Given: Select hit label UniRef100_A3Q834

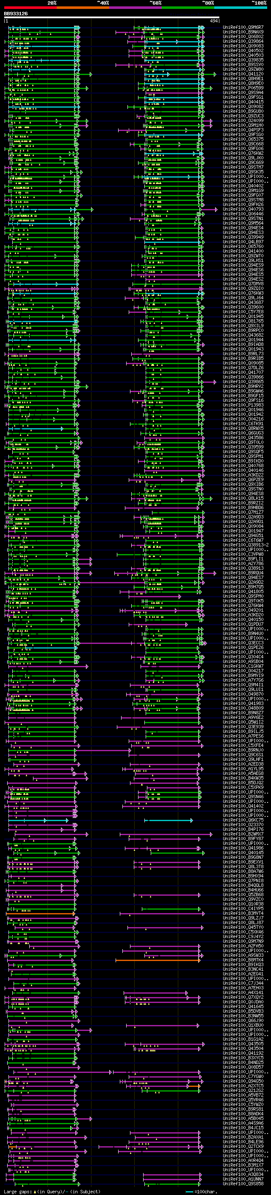Looking at the screenshot, I should coord(243,1174).
